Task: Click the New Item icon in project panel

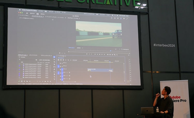Action: point(48,81)
